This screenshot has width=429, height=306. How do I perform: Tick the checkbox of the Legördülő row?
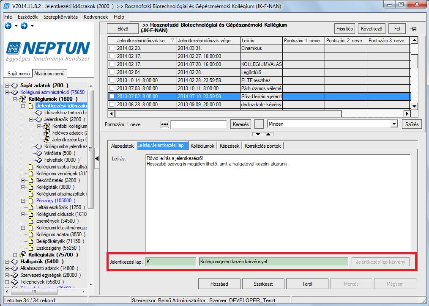pyautogui.click(x=112, y=72)
